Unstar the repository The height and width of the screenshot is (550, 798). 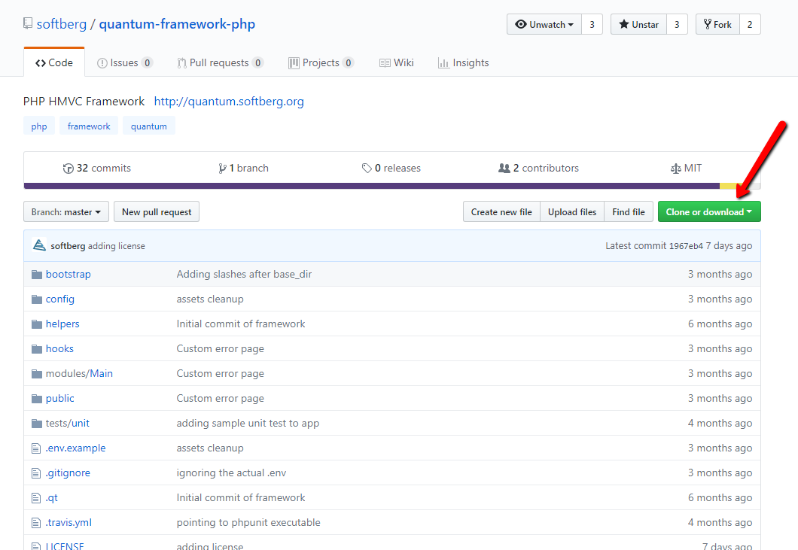point(638,24)
